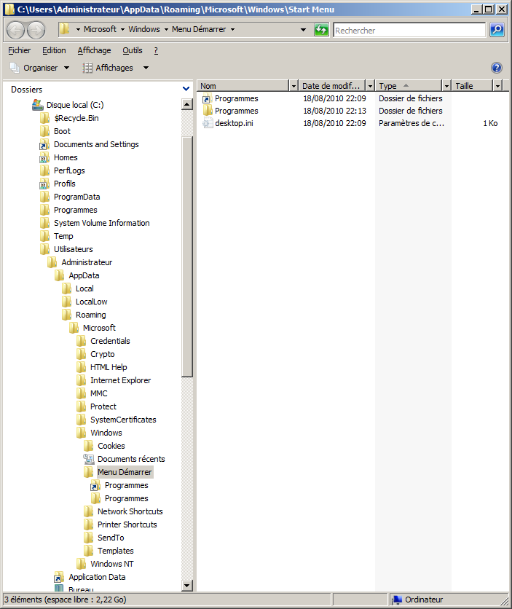Open the Affichages dropdown arrow
The height and width of the screenshot is (609, 512).
click(x=146, y=68)
